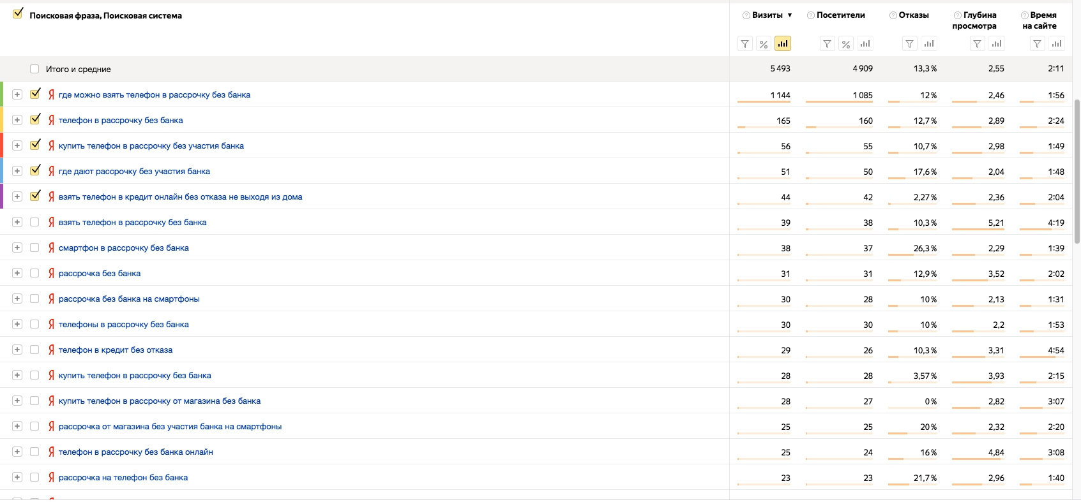Click percent icon under Визиты column
The height and width of the screenshot is (502, 1081).
coord(763,44)
